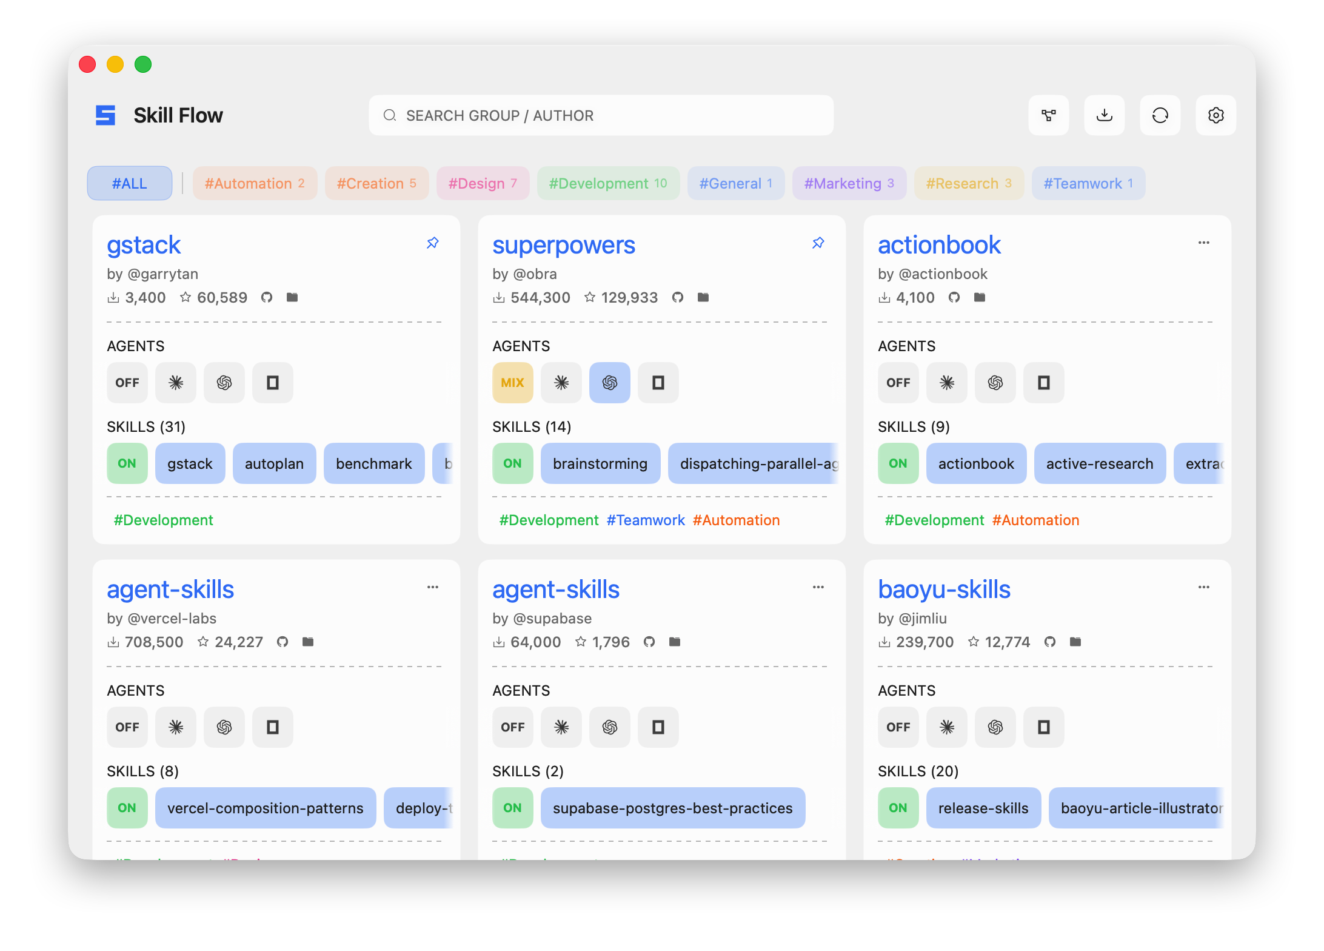
Task: Open the superpowers group title link
Action: click(x=563, y=245)
